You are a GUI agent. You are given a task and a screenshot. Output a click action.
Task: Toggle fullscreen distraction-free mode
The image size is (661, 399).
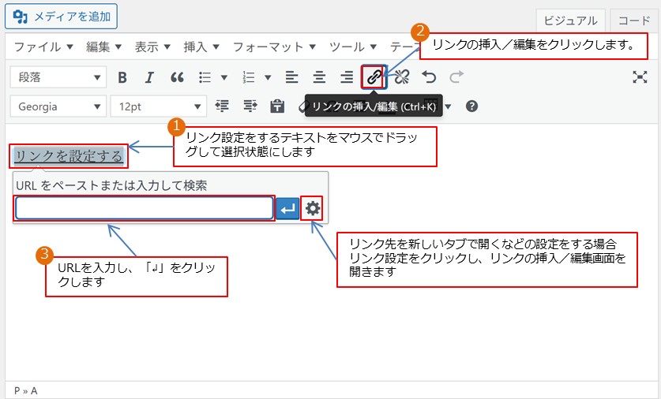(x=640, y=77)
